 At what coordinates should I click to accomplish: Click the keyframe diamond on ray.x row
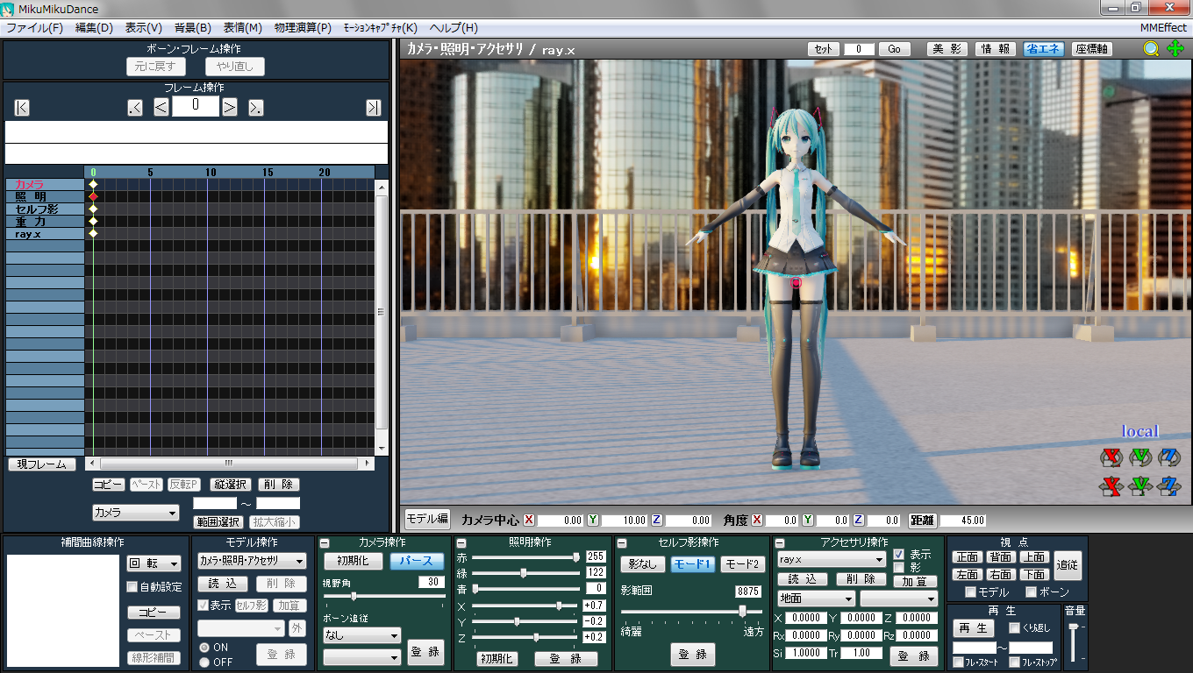tap(93, 234)
